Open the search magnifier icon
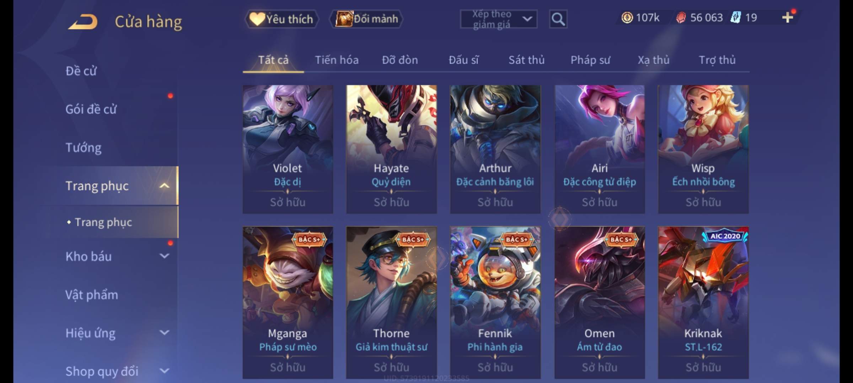Viewport: 853px width, 383px height. point(558,19)
